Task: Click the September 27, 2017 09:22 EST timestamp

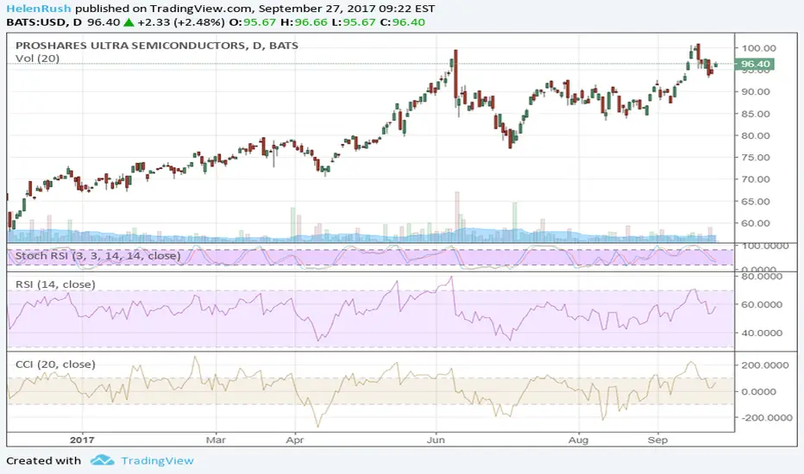Action: click(347, 9)
